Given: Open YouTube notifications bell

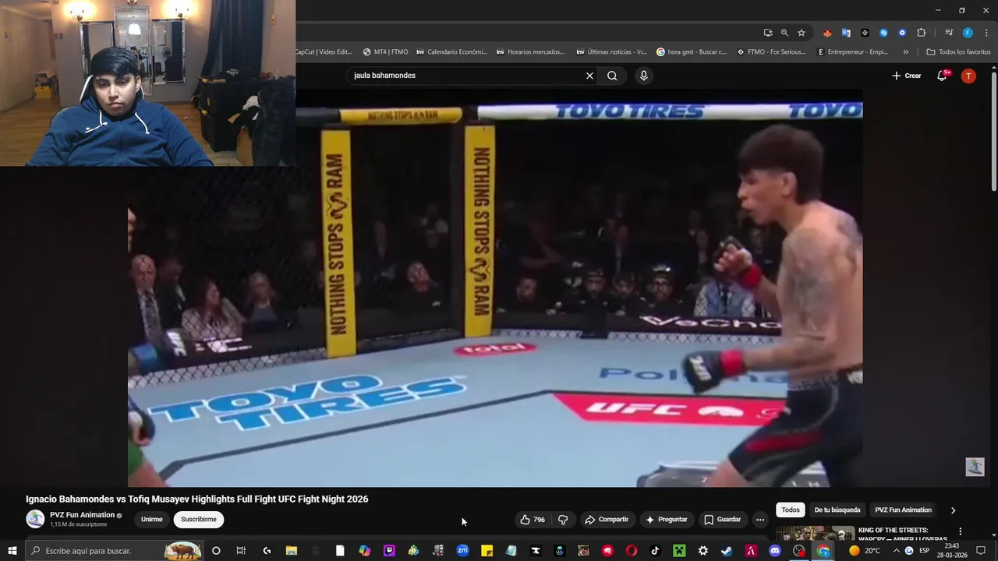Looking at the screenshot, I should click(943, 76).
